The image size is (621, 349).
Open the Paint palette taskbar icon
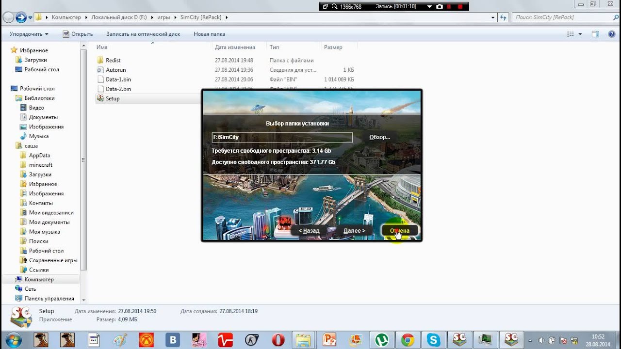120,340
